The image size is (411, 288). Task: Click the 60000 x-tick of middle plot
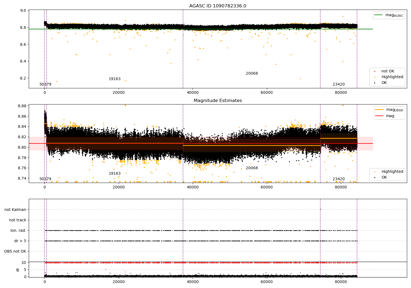pyautogui.click(x=267, y=187)
